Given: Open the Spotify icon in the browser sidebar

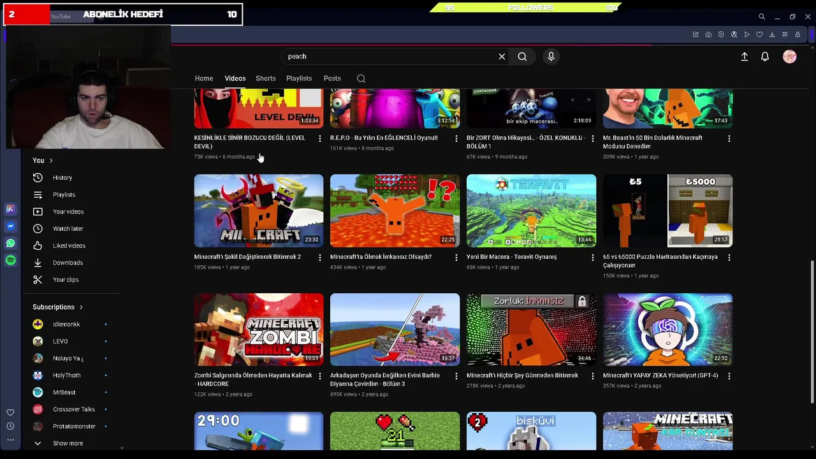Looking at the screenshot, I should pos(10,260).
